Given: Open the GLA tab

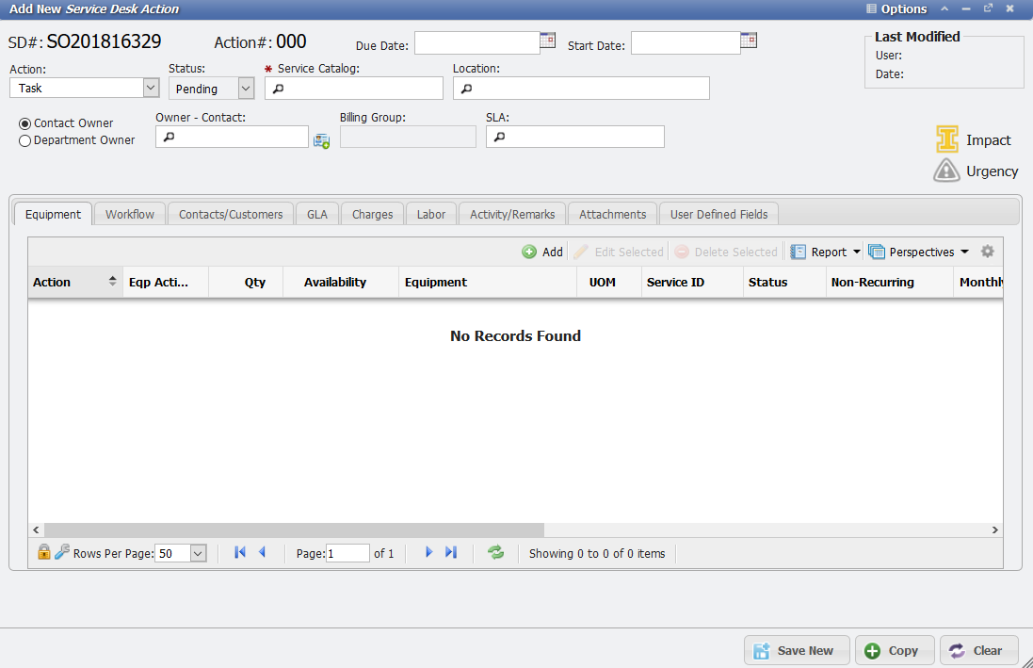Looking at the screenshot, I should pos(317,214).
